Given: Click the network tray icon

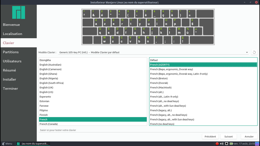Looking at the screenshot, I should click(226, 144).
